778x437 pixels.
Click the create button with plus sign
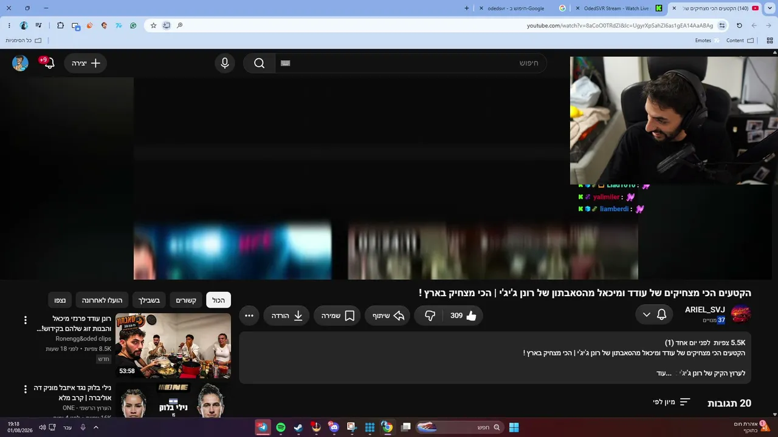(x=86, y=63)
